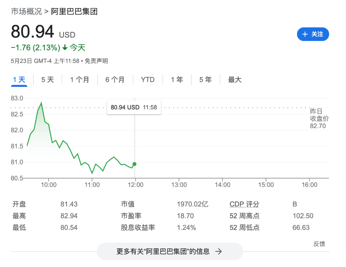Click the 12:00 x-axis label
The height and width of the screenshot is (267, 346).
135,185
